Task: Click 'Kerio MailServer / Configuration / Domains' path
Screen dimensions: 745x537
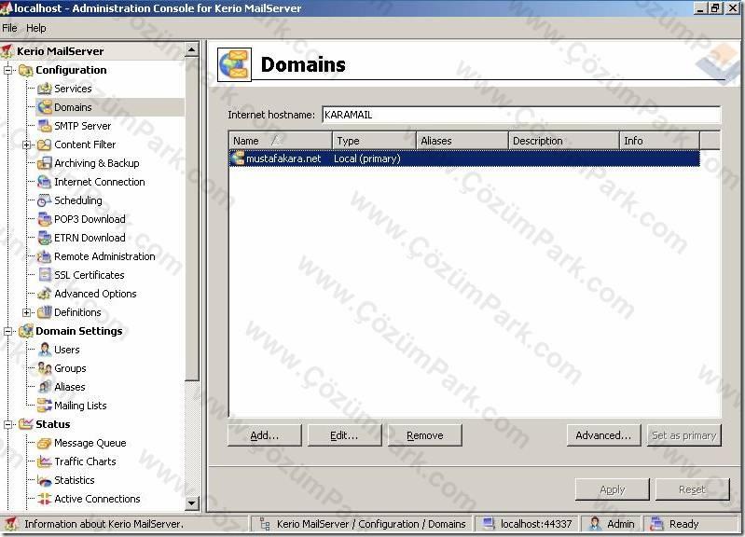Action: click(x=371, y=524)
